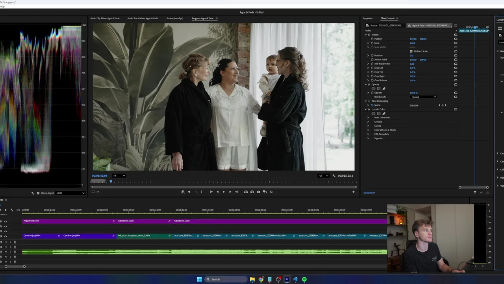Open the Fit zoom level dropdown

click(119, 176)
